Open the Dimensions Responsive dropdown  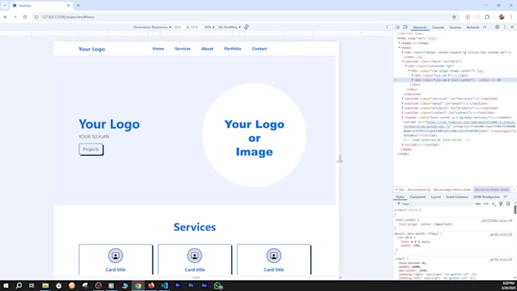152,27
